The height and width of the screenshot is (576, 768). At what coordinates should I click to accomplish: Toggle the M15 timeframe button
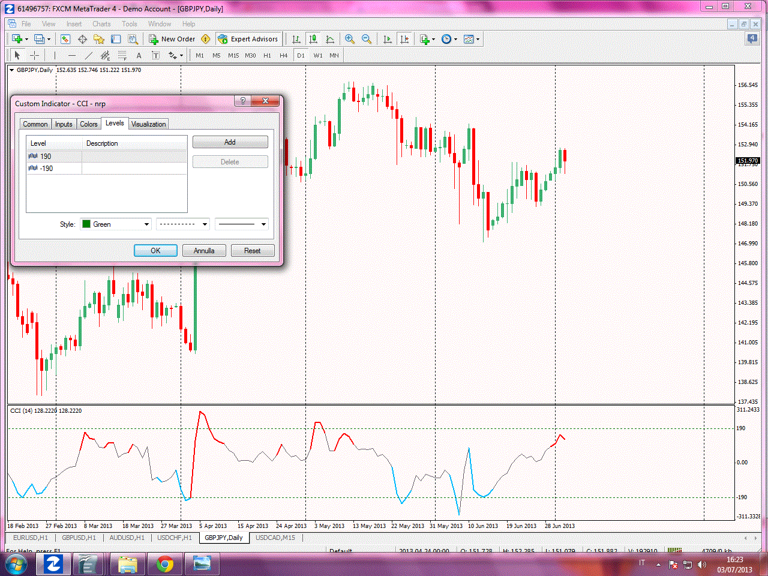233,55
